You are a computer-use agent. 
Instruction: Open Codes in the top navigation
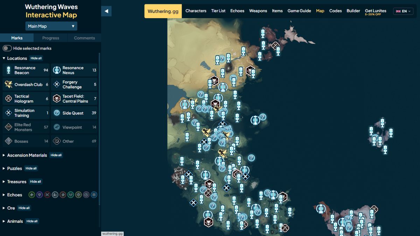pyautogui.click(x=335, y=11)
